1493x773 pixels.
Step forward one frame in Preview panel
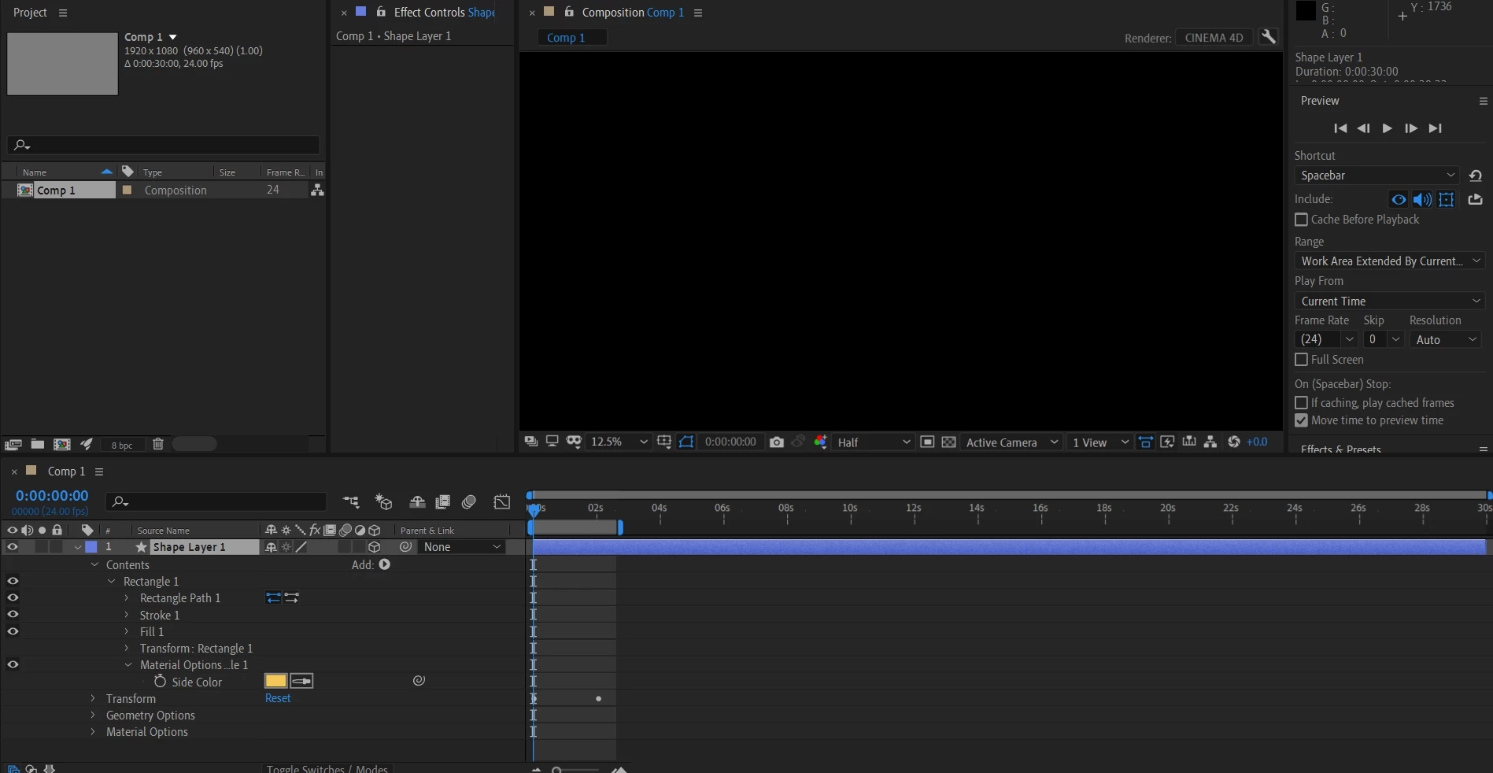[1411, 128]
